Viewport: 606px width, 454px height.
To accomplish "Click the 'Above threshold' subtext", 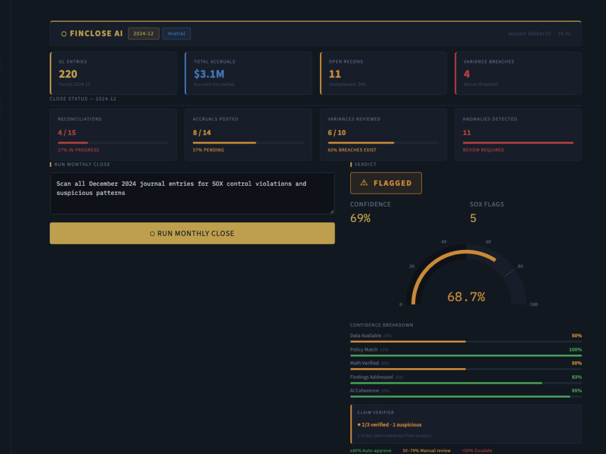I will click(x=481, y=84).
